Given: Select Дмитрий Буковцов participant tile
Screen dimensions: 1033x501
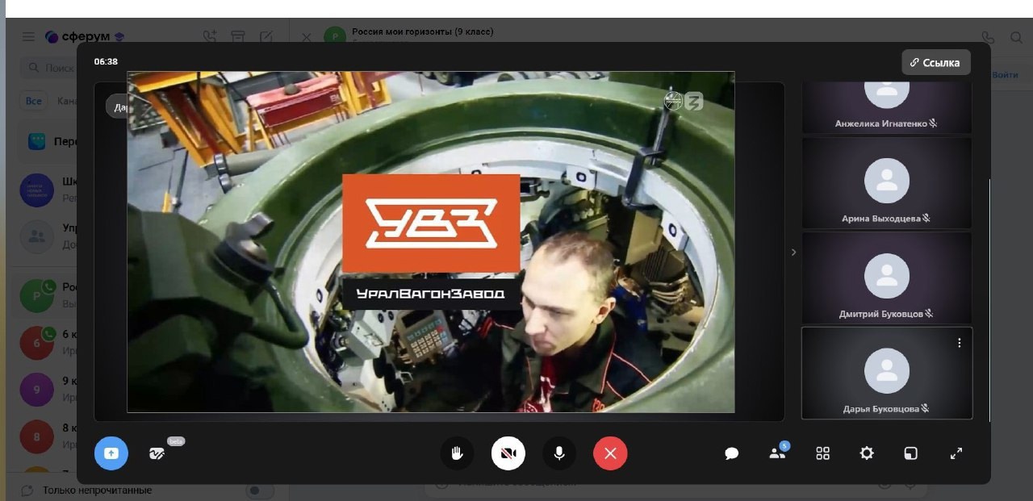Looking at the screenshot, I should point(887,278).
